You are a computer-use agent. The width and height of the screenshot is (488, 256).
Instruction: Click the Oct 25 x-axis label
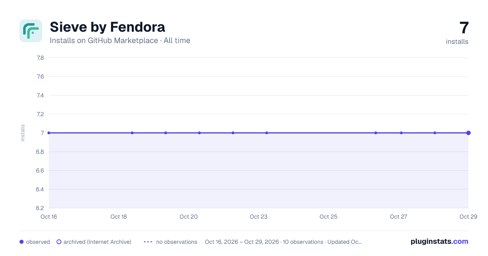pos(329,217)
